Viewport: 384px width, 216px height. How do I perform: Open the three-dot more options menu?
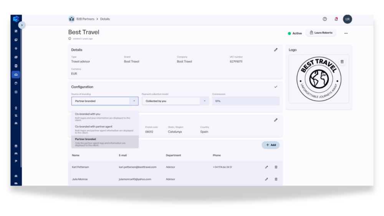click(x=346, y=33)
